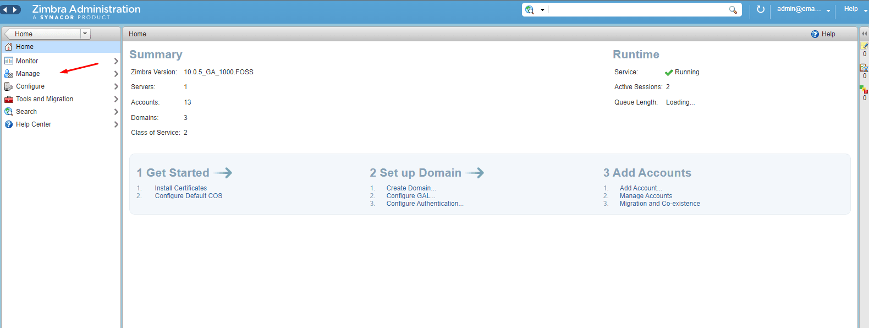Click the Zimbra Administration logo title
Viewport: 869px width, 328px height.
86,9
